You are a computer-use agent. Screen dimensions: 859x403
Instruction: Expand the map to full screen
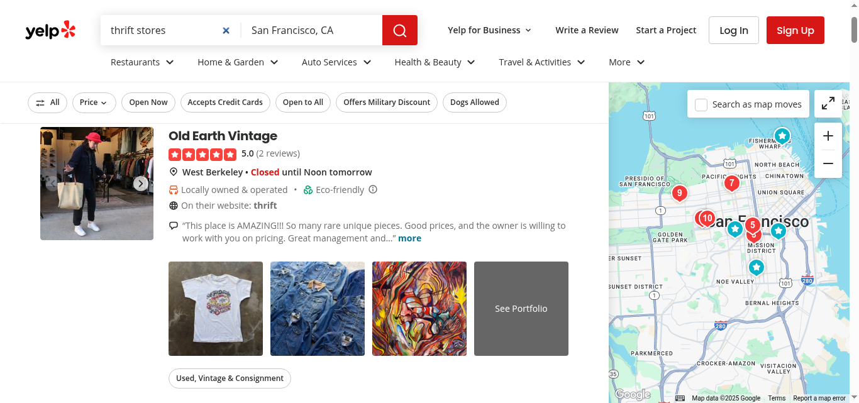pos(828,103)
